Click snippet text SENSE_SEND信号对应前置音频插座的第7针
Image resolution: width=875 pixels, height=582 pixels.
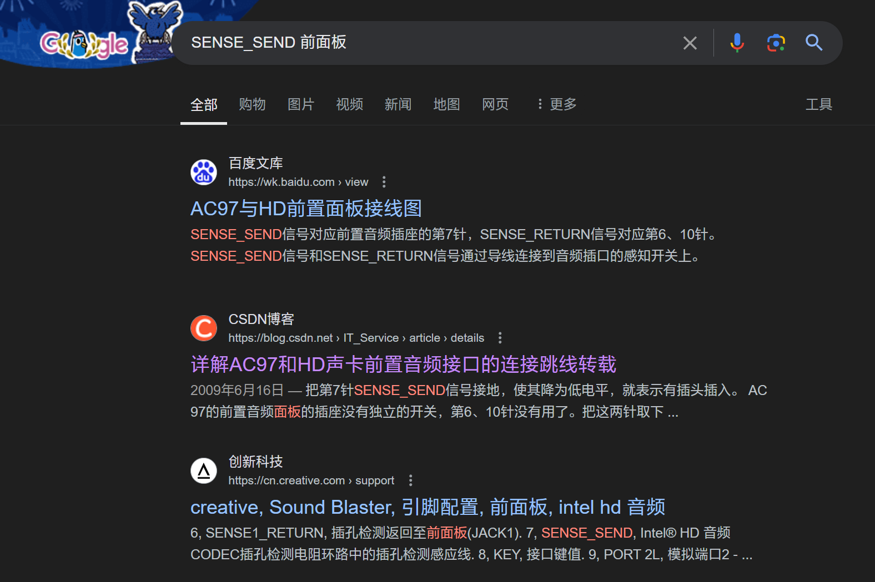coord(328,235)
